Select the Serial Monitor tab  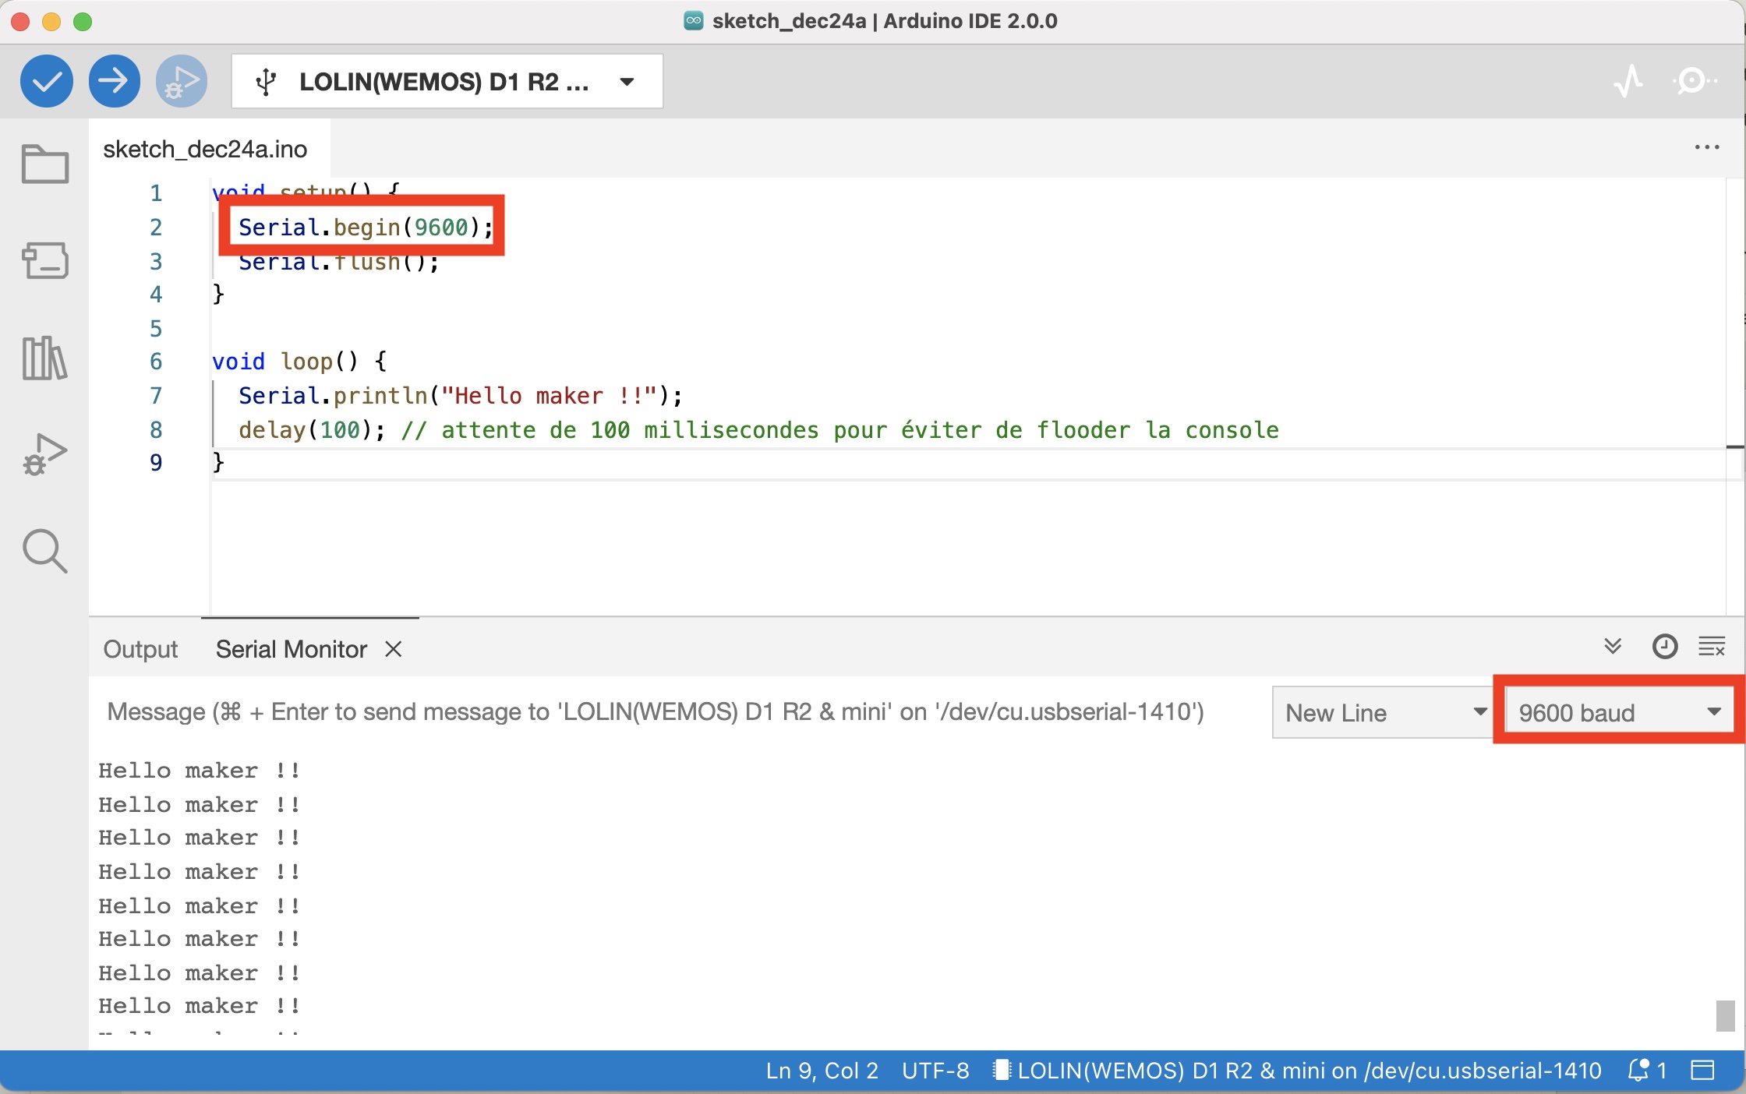291,649
